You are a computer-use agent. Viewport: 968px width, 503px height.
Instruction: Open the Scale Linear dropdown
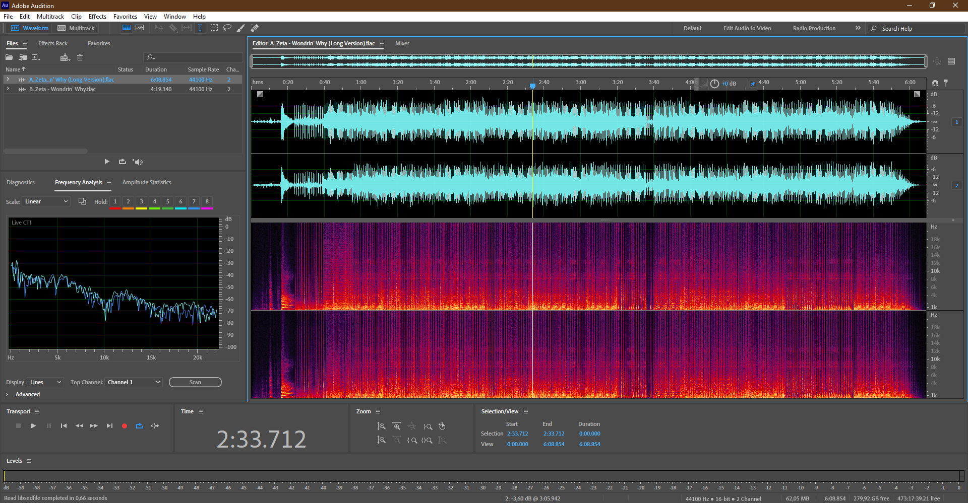[x=46, y=201]
